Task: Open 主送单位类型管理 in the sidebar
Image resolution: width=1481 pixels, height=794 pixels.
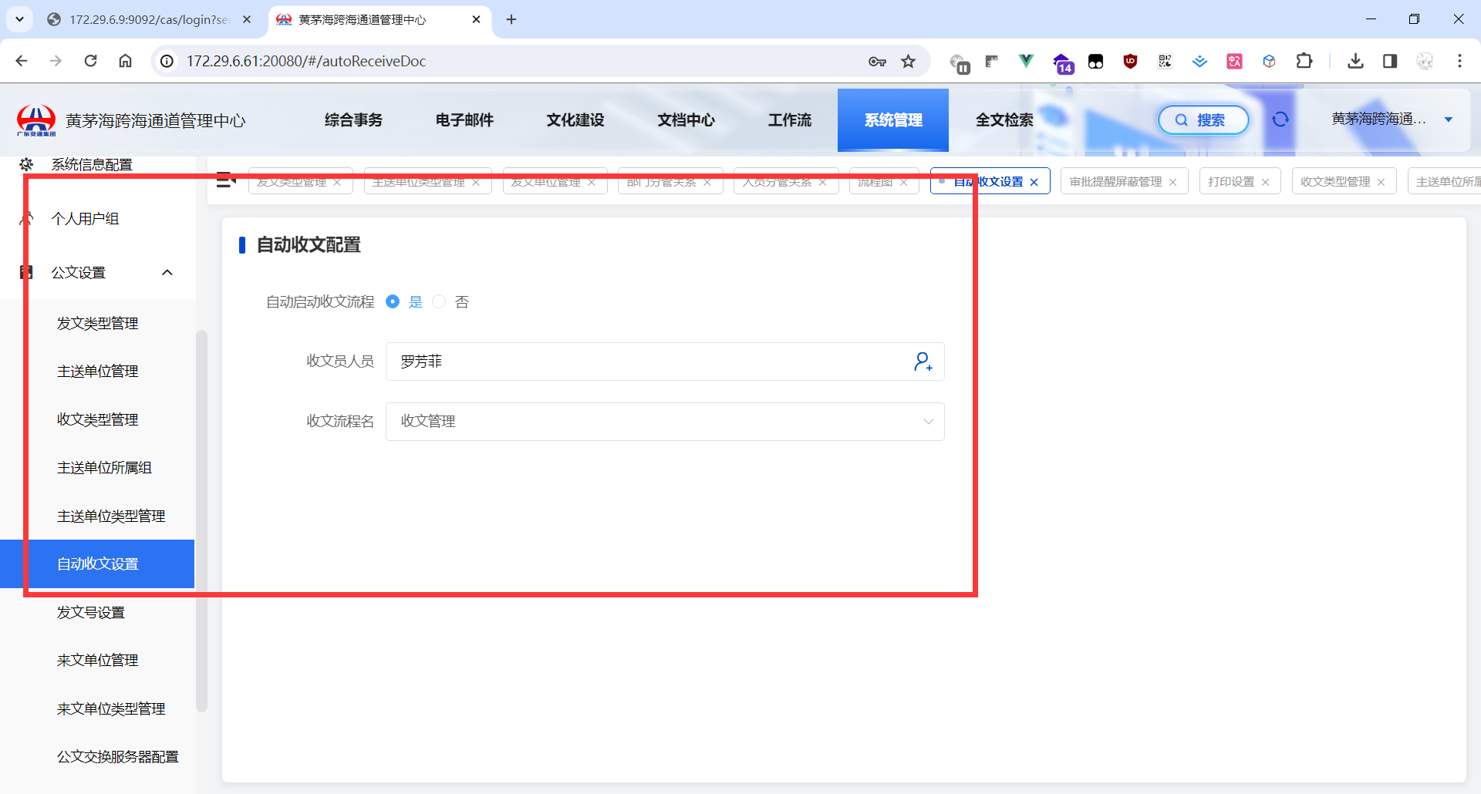Action: [x=98, y=516]
